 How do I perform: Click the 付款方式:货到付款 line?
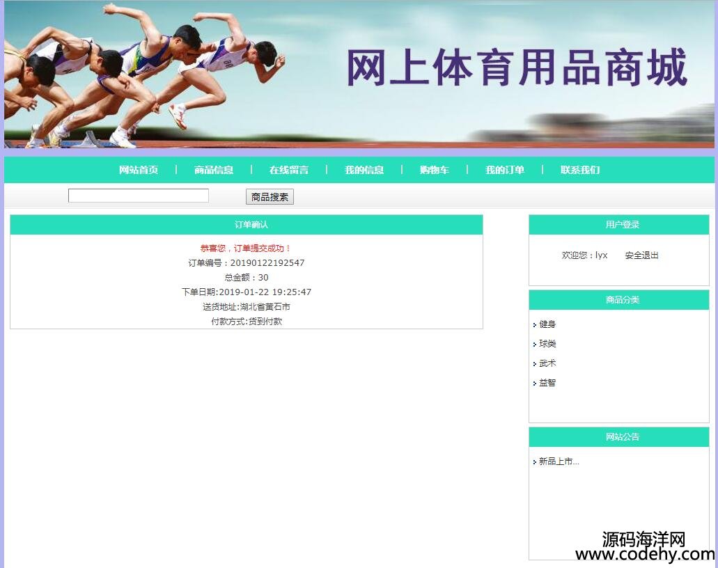247,322
